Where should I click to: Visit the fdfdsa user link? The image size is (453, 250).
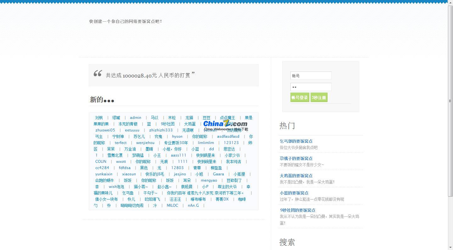(x=125, y=168)
